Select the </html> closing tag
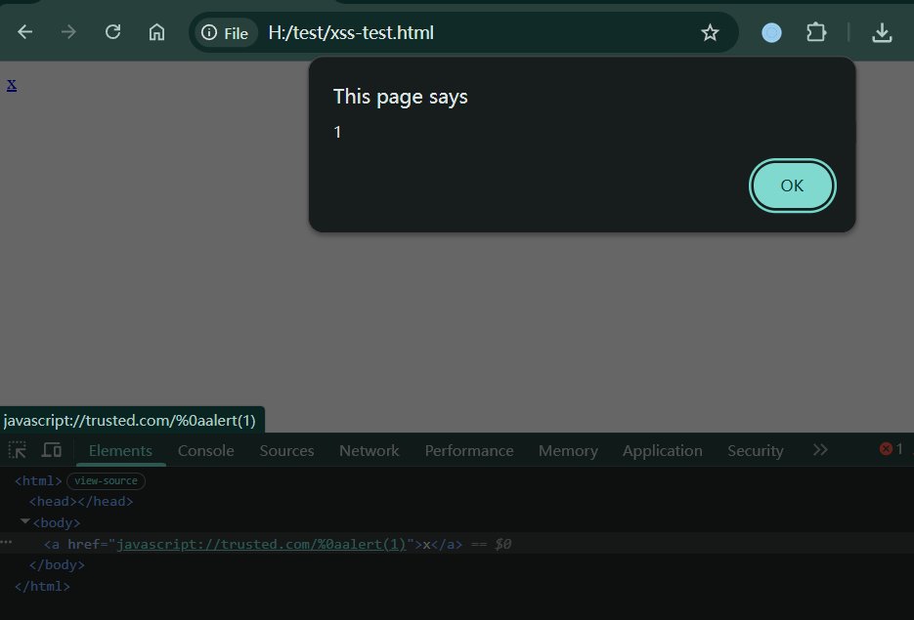The width and height of the screenshot is (914, 620). (x=42, y=586)
